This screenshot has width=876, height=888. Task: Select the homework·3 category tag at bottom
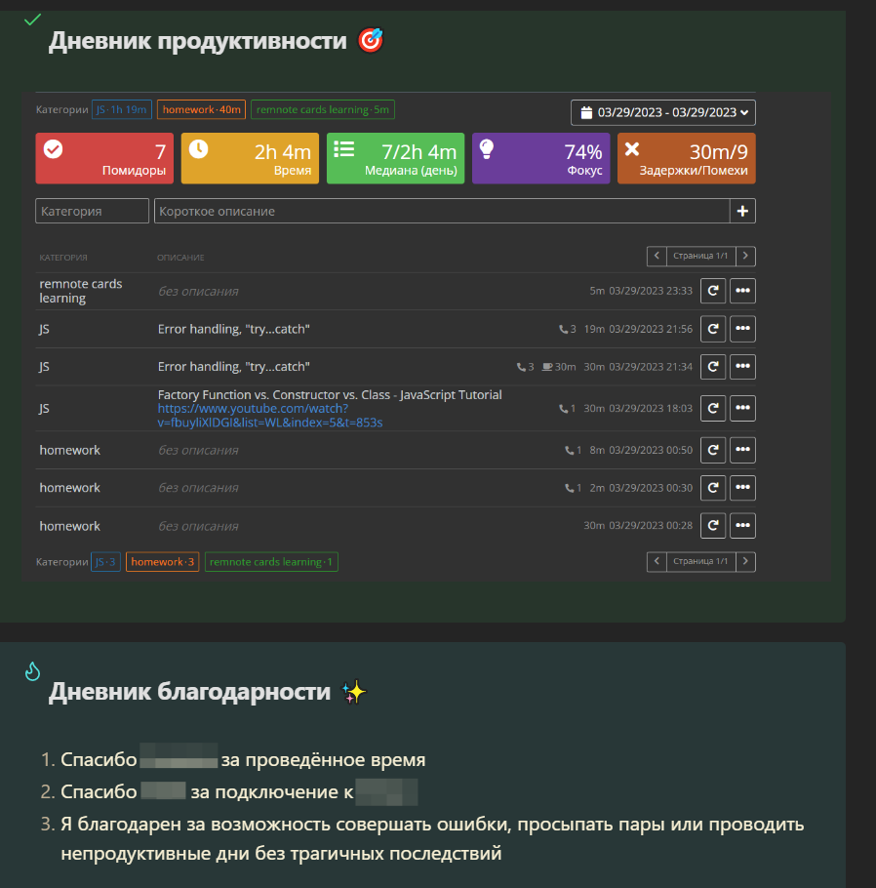click(x=163, y=562)
